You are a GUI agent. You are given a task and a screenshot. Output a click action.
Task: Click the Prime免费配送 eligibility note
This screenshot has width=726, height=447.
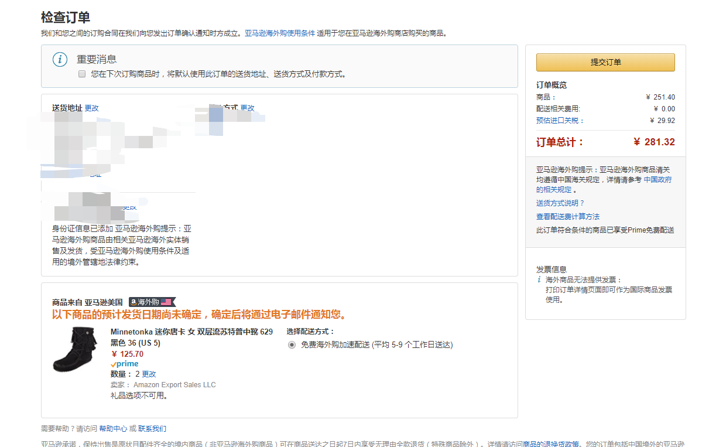coord(605,230)
